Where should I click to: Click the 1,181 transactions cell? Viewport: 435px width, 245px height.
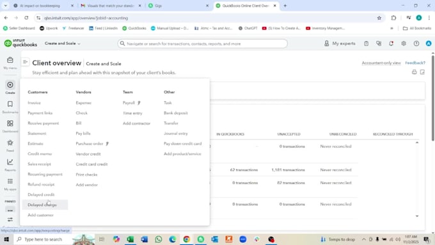click(x=288, y=170)
